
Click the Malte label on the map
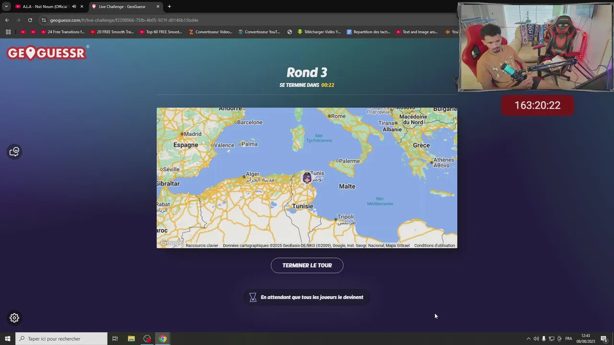click(x=347, y=186)
